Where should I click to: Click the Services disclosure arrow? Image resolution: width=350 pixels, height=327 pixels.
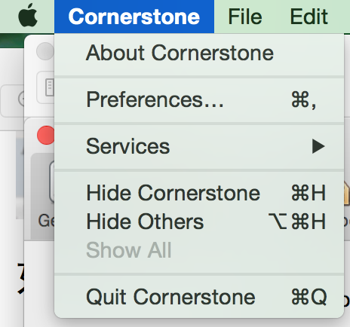click(x=318, y=146)
